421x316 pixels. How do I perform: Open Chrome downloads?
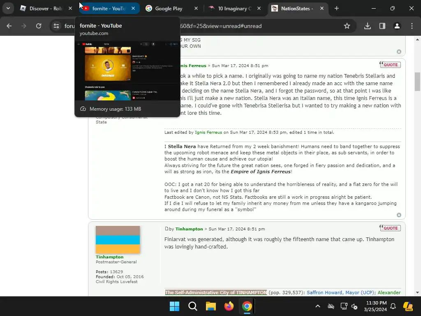pyautogui.click(x=368, y=26)
